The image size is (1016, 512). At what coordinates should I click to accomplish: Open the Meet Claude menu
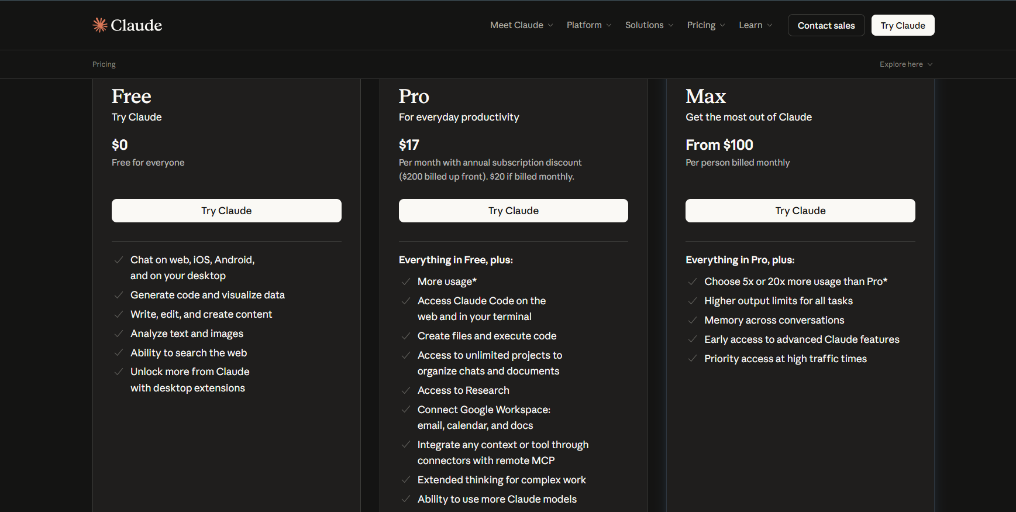(522, 25)
